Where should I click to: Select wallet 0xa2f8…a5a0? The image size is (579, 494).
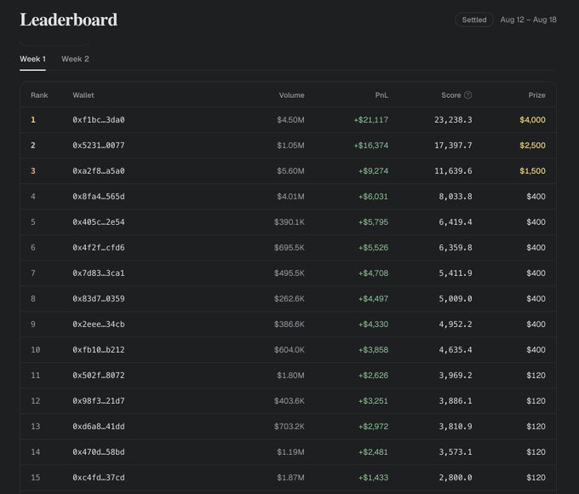(99, 170)
